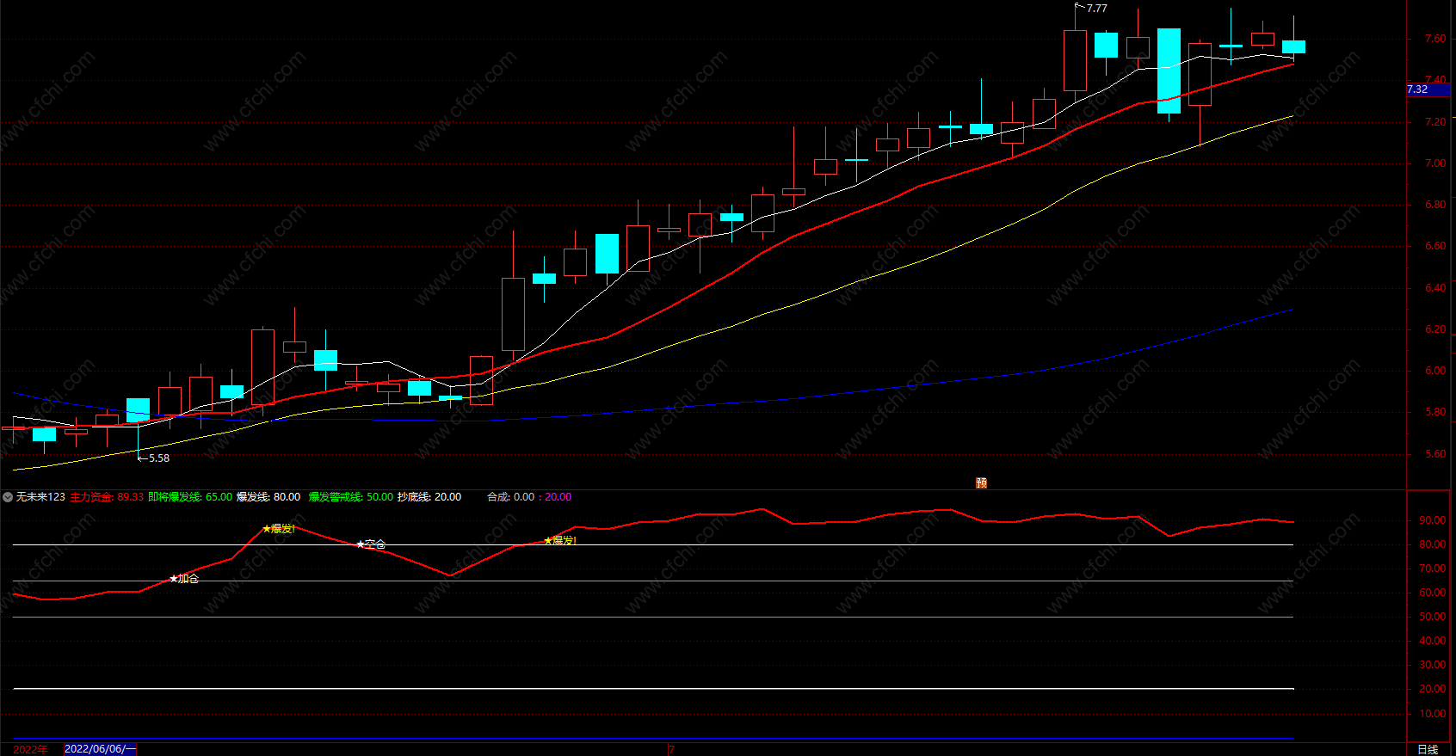The width and height of the screenshot is (1456, 756).
Task: Click the candlestick topped with the 7.77 high
Action: tap(1075, 60)
